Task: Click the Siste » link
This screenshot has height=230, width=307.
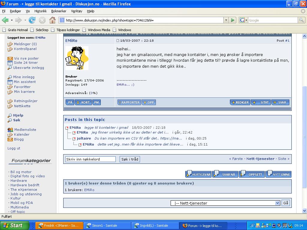Action: click(284, 159)
